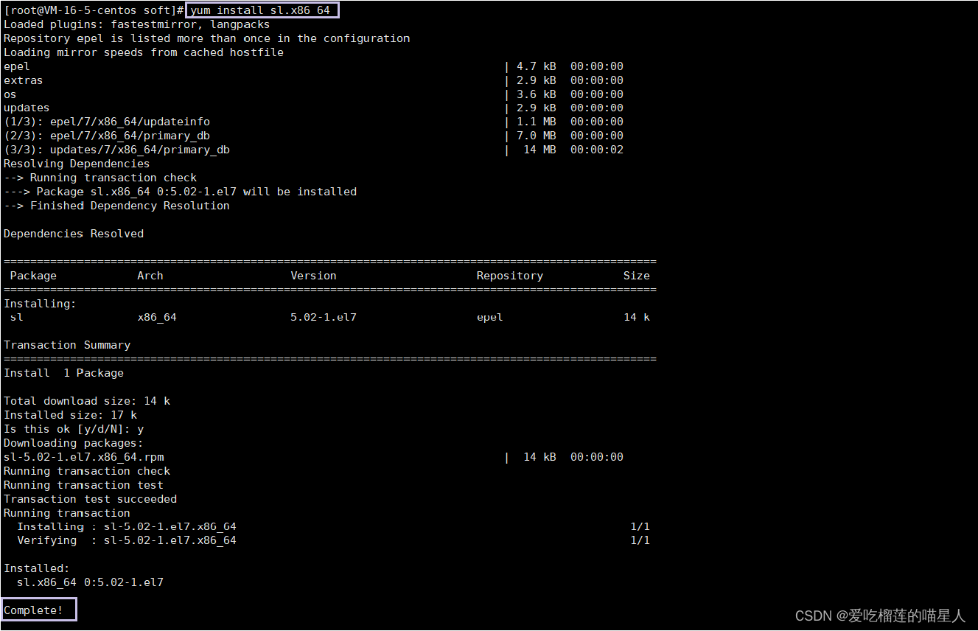
Task: Click 'Transaction test succeeded'
Action: click(90, 499)
